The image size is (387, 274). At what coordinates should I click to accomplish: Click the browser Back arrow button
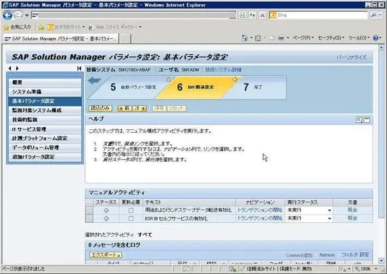[x=8, y=15]
